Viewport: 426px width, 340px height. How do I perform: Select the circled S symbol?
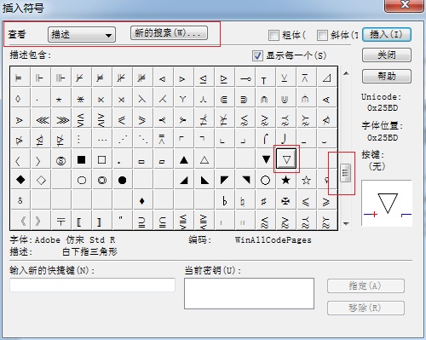60,161
